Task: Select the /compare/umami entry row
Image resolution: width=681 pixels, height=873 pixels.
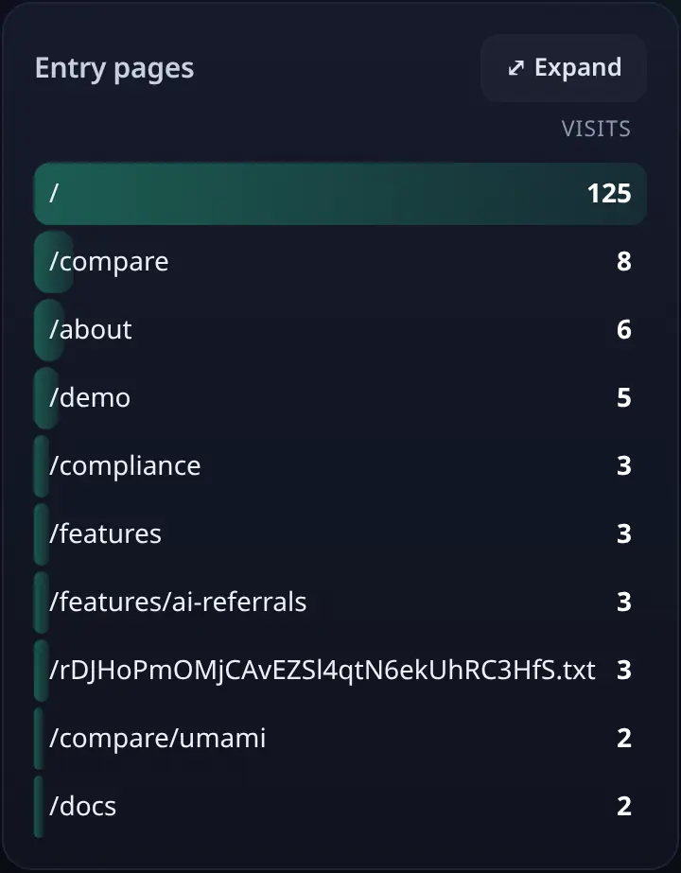Action: click(340, 739)
